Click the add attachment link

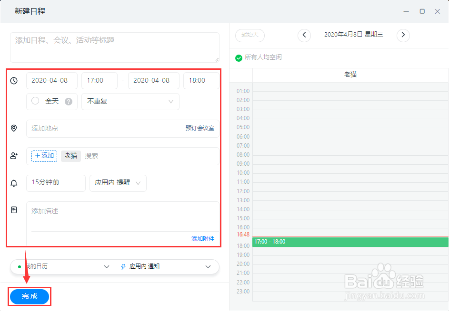pos(203,239)
